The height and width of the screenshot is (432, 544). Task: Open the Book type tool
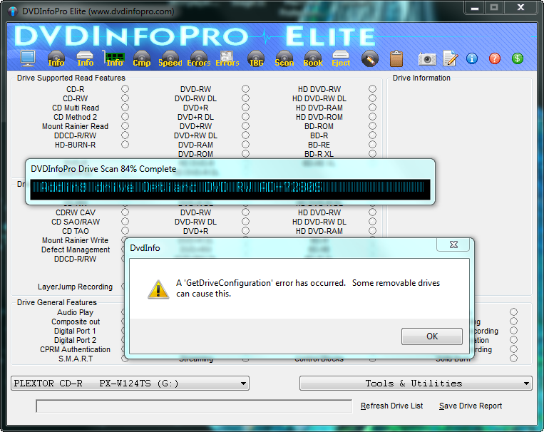[x=313, y=58]
